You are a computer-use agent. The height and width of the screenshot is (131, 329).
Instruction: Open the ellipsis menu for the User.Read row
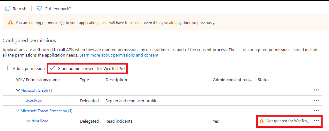[x=317, y=100]
